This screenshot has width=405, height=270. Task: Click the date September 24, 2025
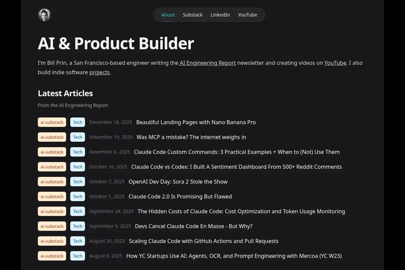[111, 211]
